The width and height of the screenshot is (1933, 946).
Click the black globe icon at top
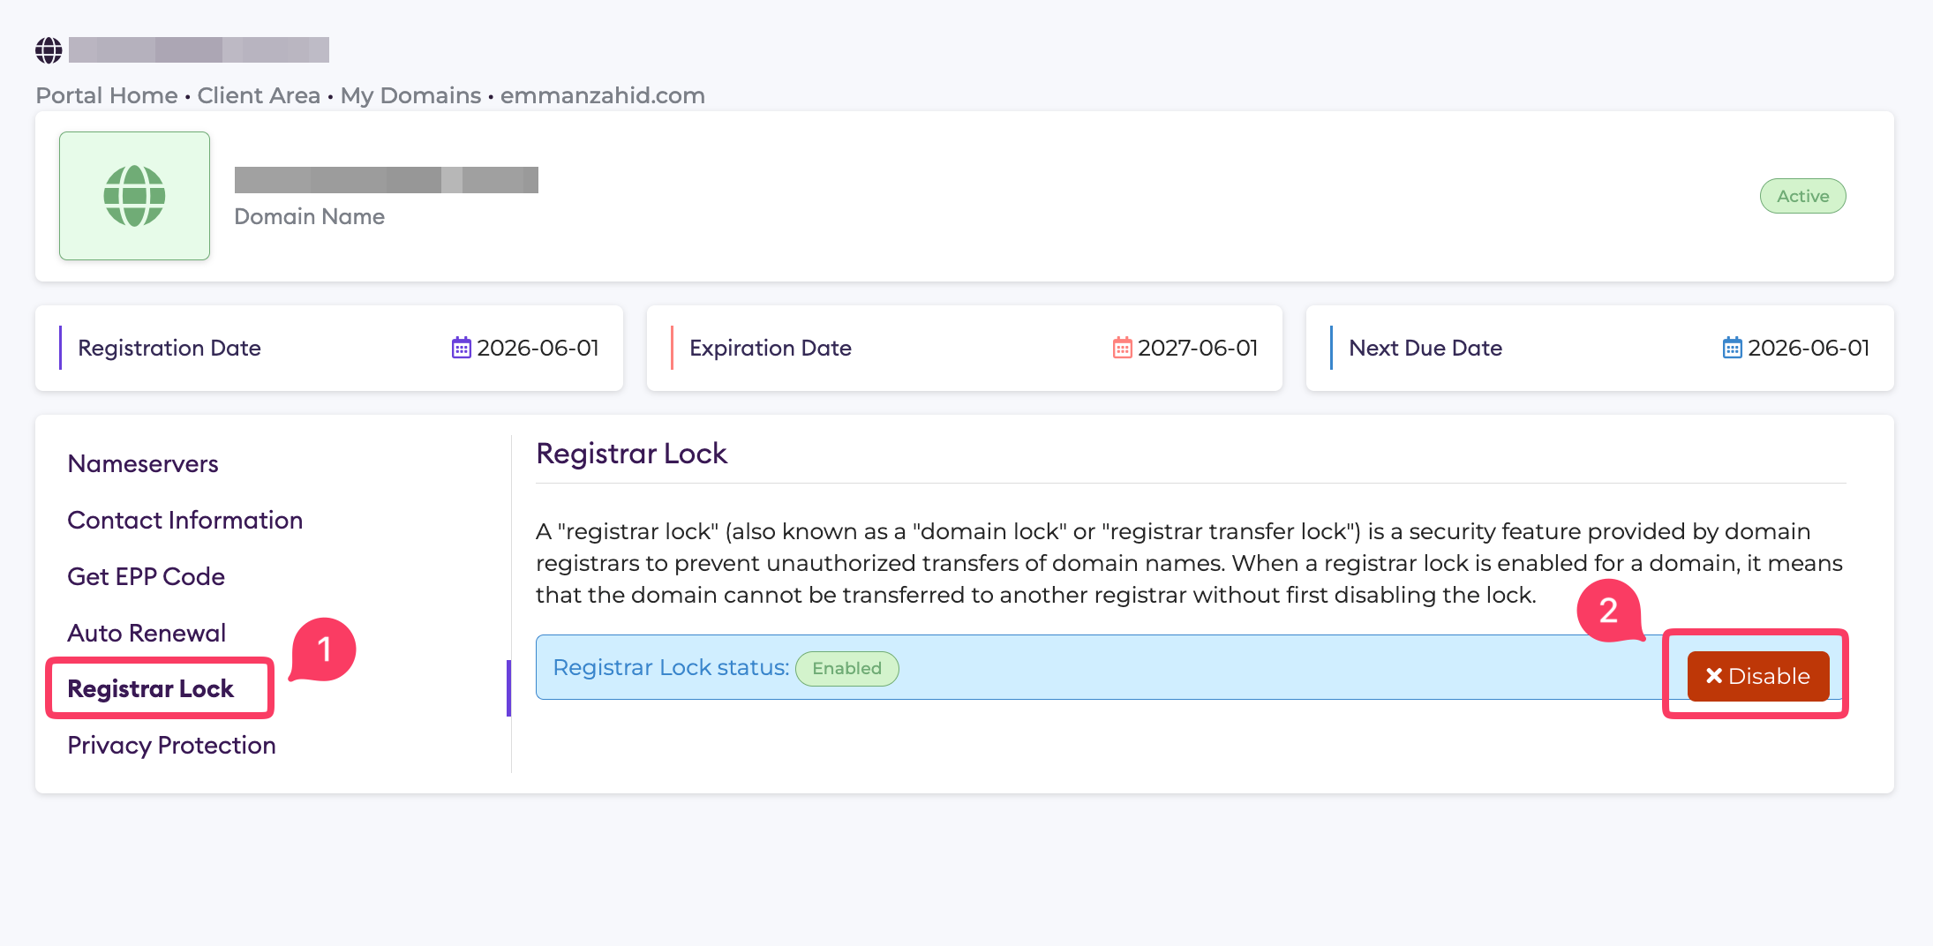pos(49,50)
